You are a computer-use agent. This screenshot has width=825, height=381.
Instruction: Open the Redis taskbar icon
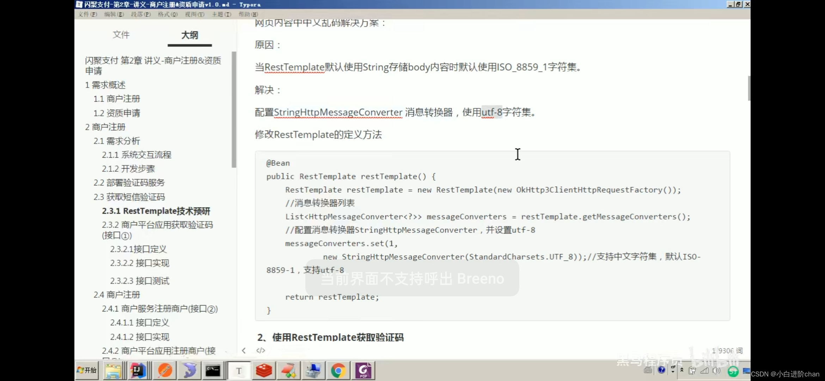coord(264,370)
